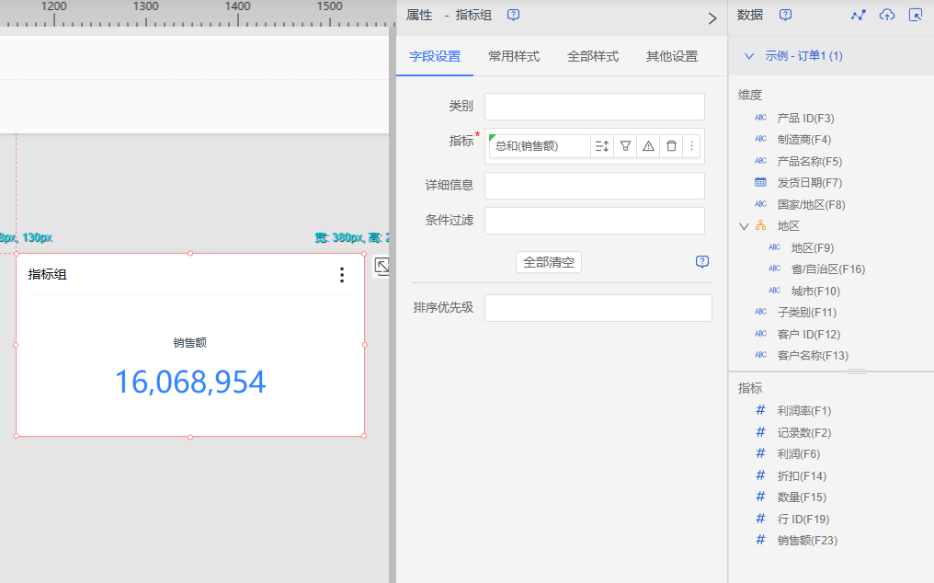Image resolution: width=934 pixels, height=583 pixels.
Task: Switch to the 常用样式 tab
Action: click(x=513, y=56)
